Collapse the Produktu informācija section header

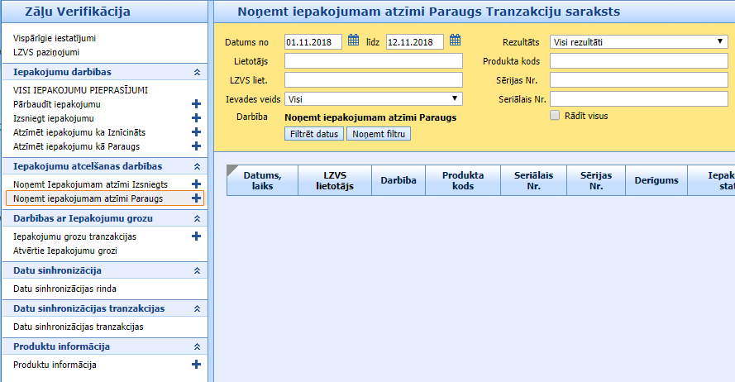[196, 346]
